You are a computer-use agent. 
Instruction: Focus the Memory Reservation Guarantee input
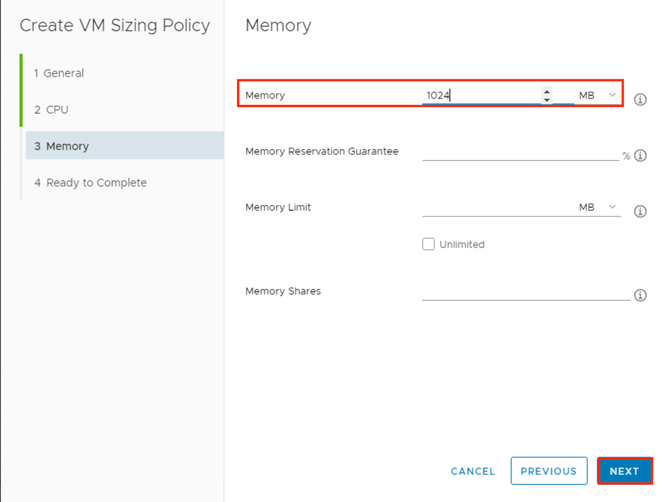(x=519, y=153)
